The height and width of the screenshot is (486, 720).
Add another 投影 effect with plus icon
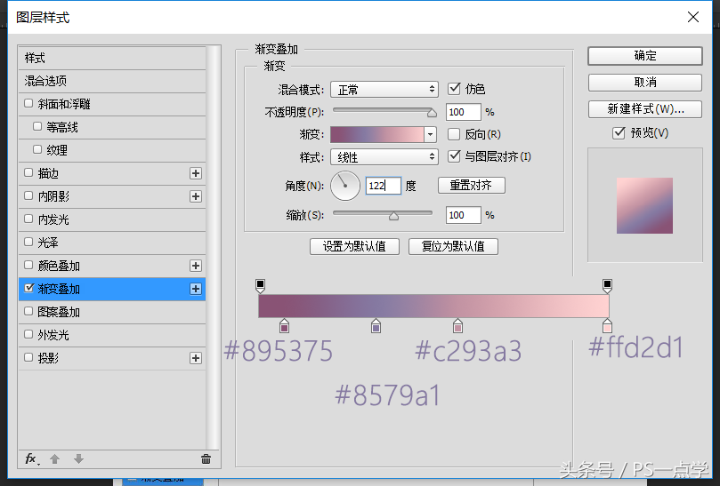[196, 358]
